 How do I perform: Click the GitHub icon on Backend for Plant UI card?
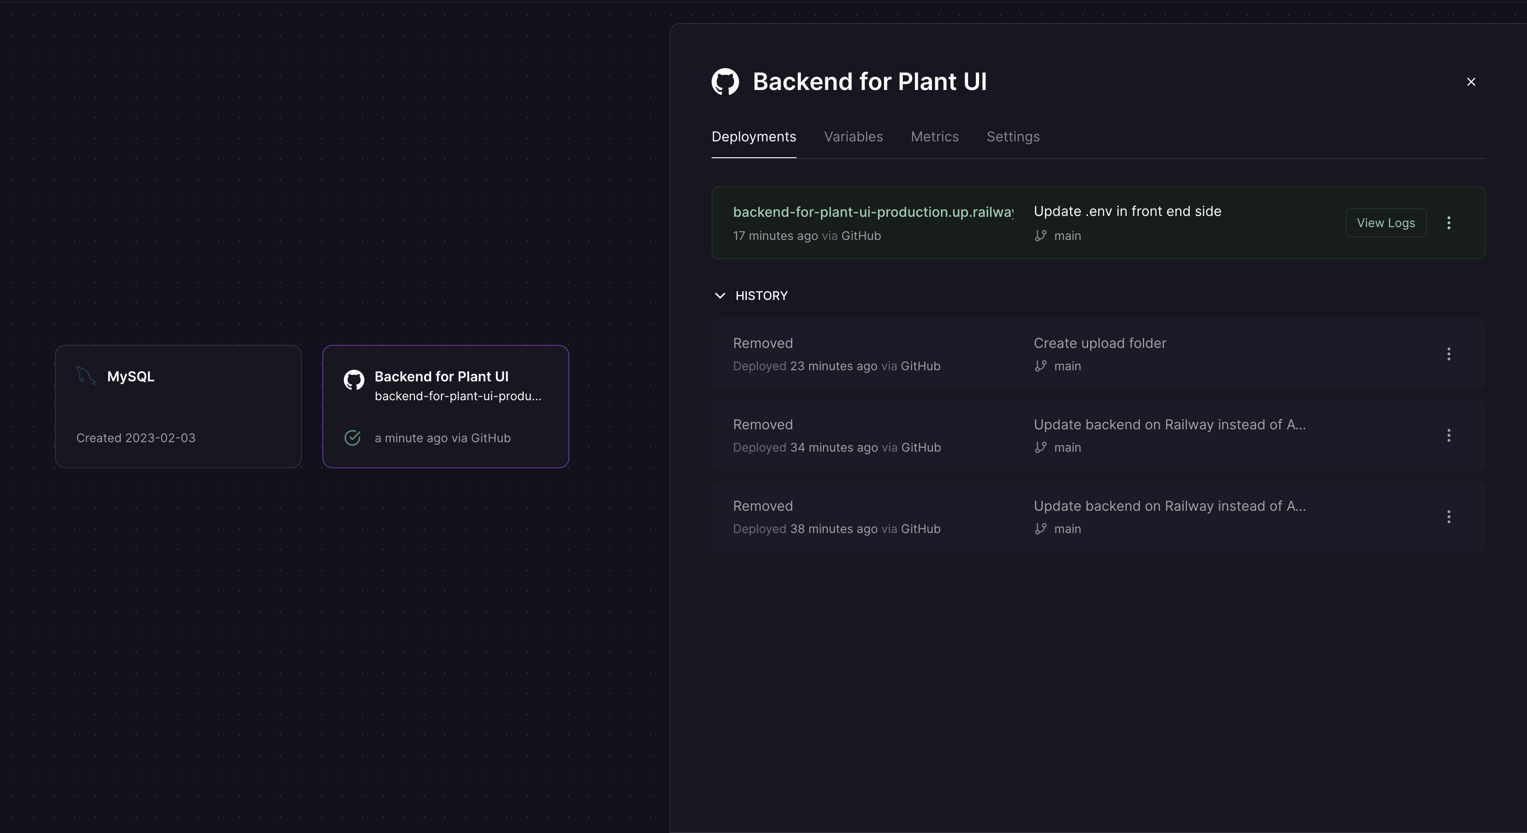tap(354, 380)
